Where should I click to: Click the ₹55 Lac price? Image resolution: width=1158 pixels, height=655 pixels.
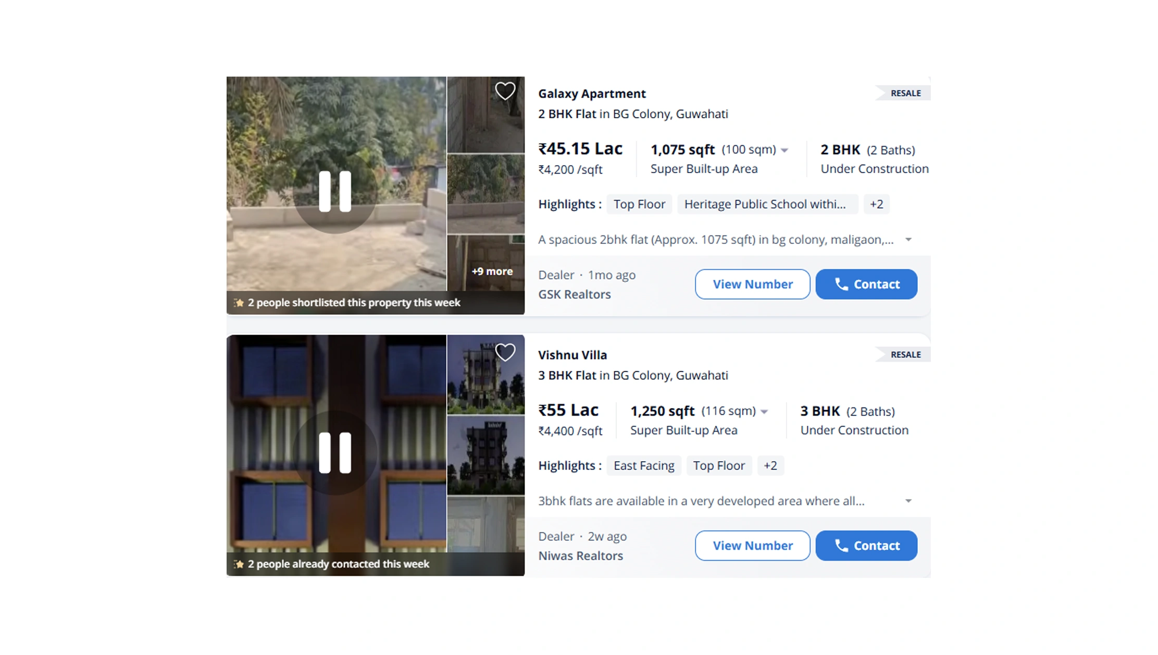pos(568,410)
